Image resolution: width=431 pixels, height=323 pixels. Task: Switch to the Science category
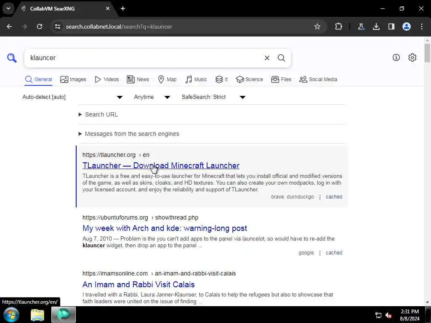249,79
